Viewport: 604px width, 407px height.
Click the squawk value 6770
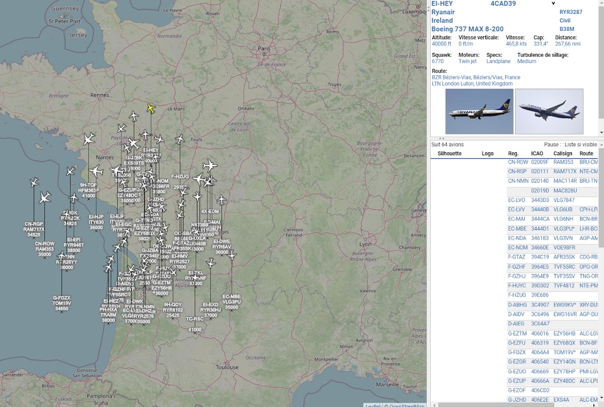pos(438,61)
